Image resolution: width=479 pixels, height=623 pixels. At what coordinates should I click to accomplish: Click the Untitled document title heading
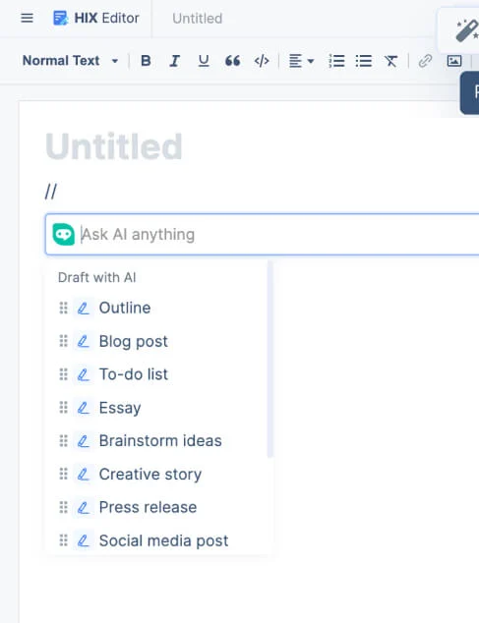click(x=114, y=146)
